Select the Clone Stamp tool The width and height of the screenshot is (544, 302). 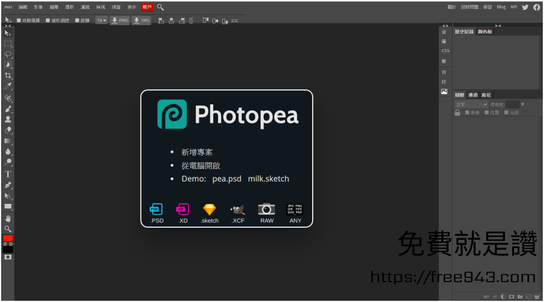coord(8,119)
